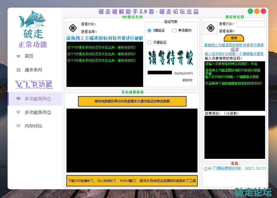Click the diamond icon beside 内存对比
The height and width of the screenshot is (198, 277).
point(18,126)
